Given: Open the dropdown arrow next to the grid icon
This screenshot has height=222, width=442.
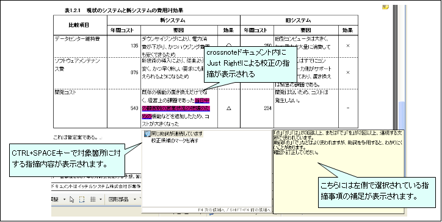Looking at the screenshot, I should [100, 199].
